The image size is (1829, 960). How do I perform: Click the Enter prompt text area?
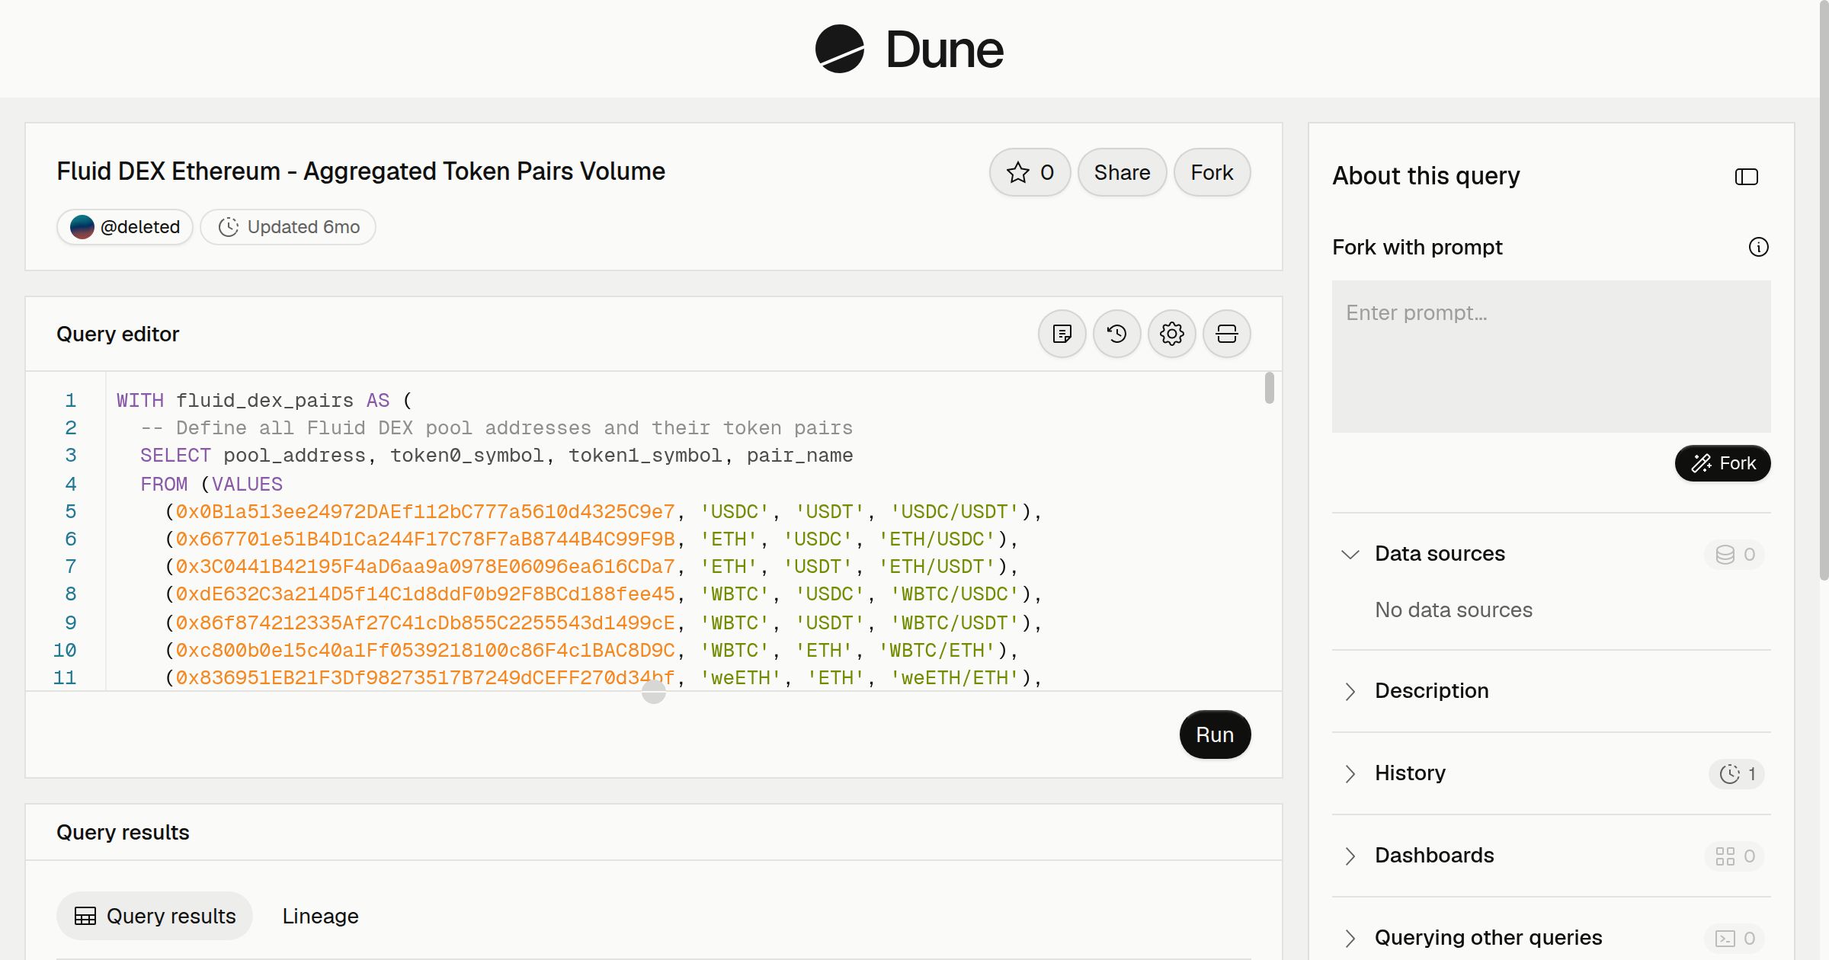pyautogui.click(x=1551, y=357)
